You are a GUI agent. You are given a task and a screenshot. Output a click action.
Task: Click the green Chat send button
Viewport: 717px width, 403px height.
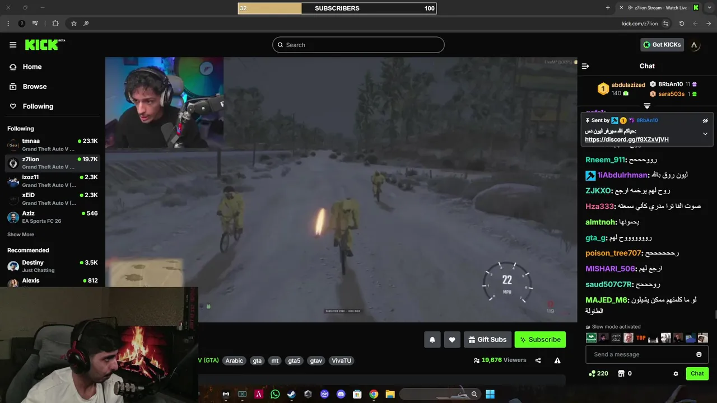tap(697, 373)
